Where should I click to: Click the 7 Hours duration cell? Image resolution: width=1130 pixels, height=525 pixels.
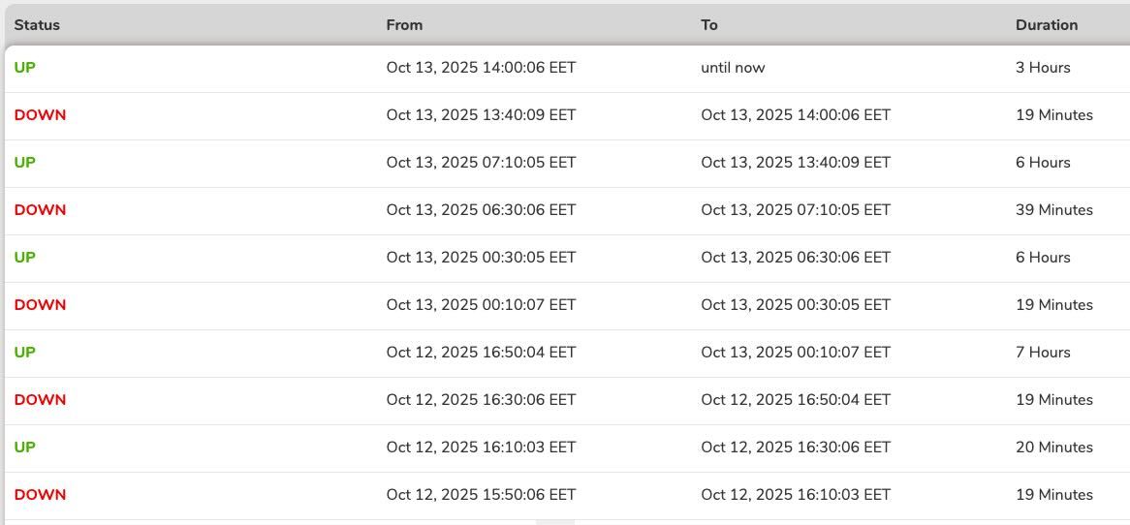[1043, 353]
